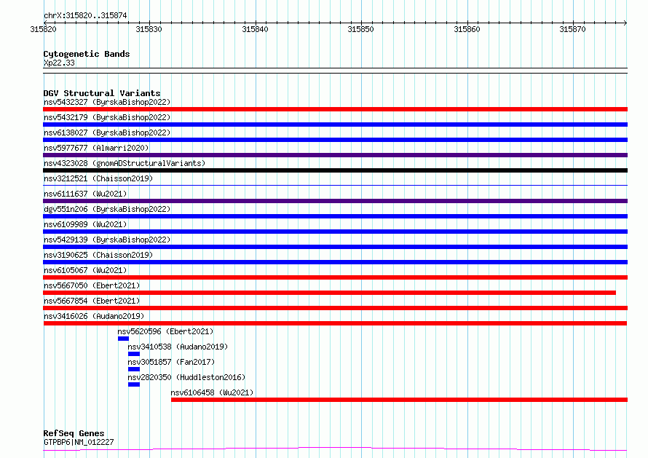Screen dimensions: 648x458
Task: Open nsv4323028 (gnomADStructuralVariants) label
Action: coord(125,163)
